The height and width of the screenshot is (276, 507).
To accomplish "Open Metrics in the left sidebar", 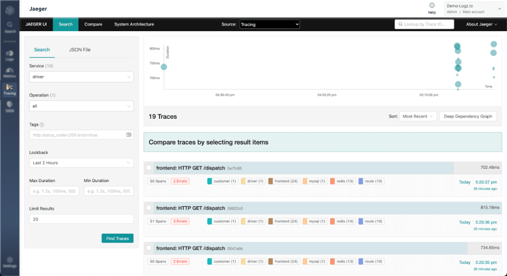I will point(9,73).
